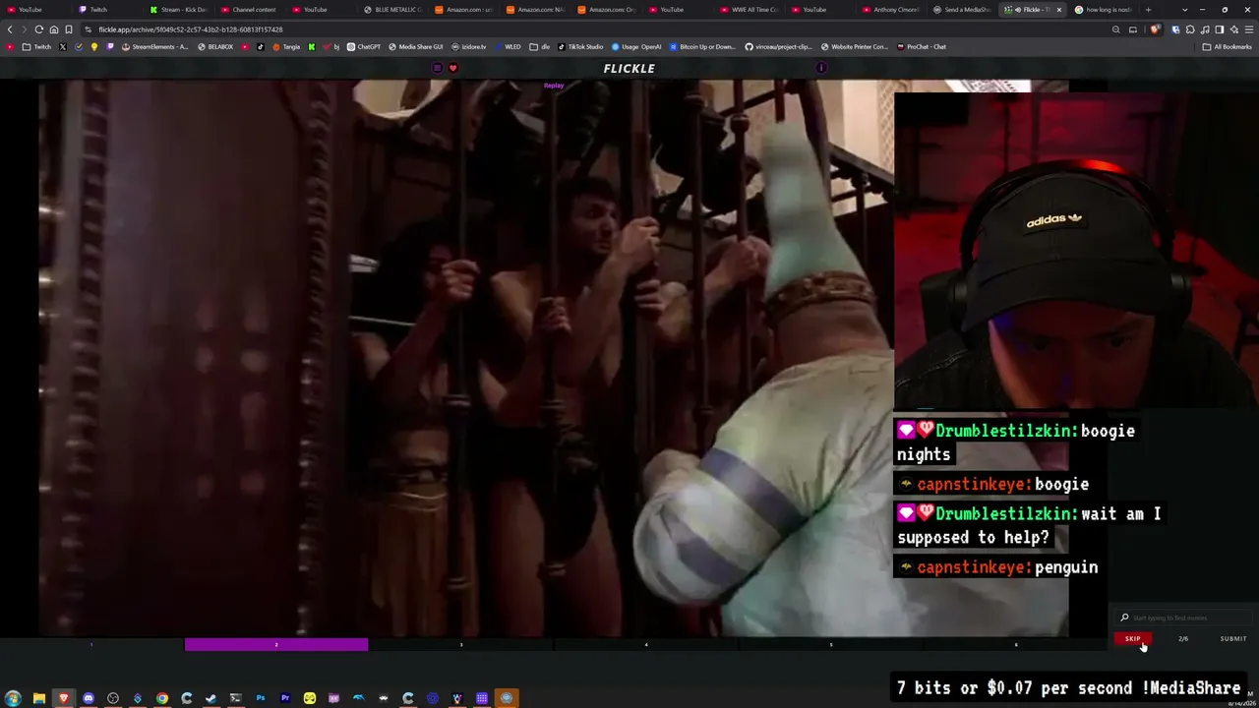Open File Explorer from the taskbar
Image resolution: width=1259 pixels, height=708 pixels.
pyautogui.click(x=39, y=698)
